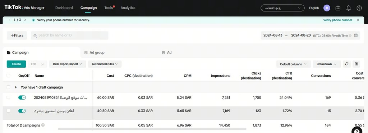The image size is (368, 133).
Task: Open اعلان يومين المسوق campaign link
Action: 54,111
